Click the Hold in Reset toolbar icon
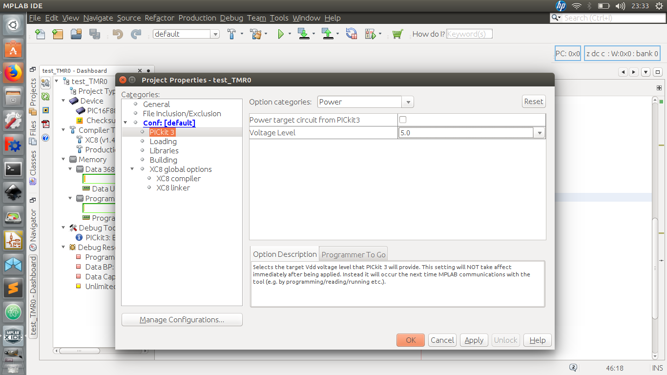This screenshot has height=375, width=667. (x=351, y=34)
